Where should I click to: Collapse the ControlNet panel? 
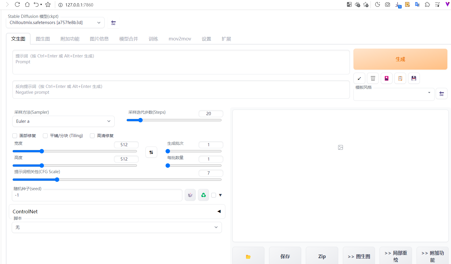pos(219,211)
